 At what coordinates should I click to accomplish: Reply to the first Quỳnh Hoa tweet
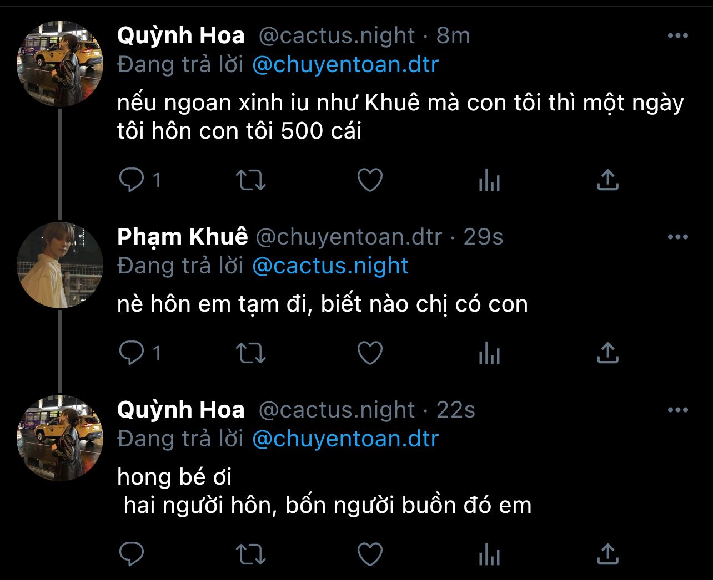click(x=132, y=180)
